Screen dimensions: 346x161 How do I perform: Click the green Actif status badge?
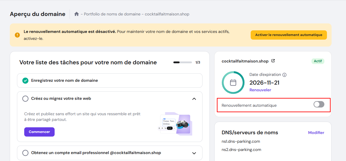pyautogui.click(x=318, y=61)
